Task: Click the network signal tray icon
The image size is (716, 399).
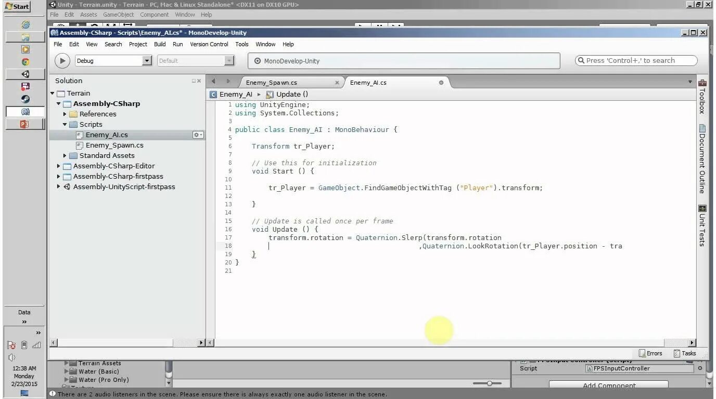Action: click(36, 345)
